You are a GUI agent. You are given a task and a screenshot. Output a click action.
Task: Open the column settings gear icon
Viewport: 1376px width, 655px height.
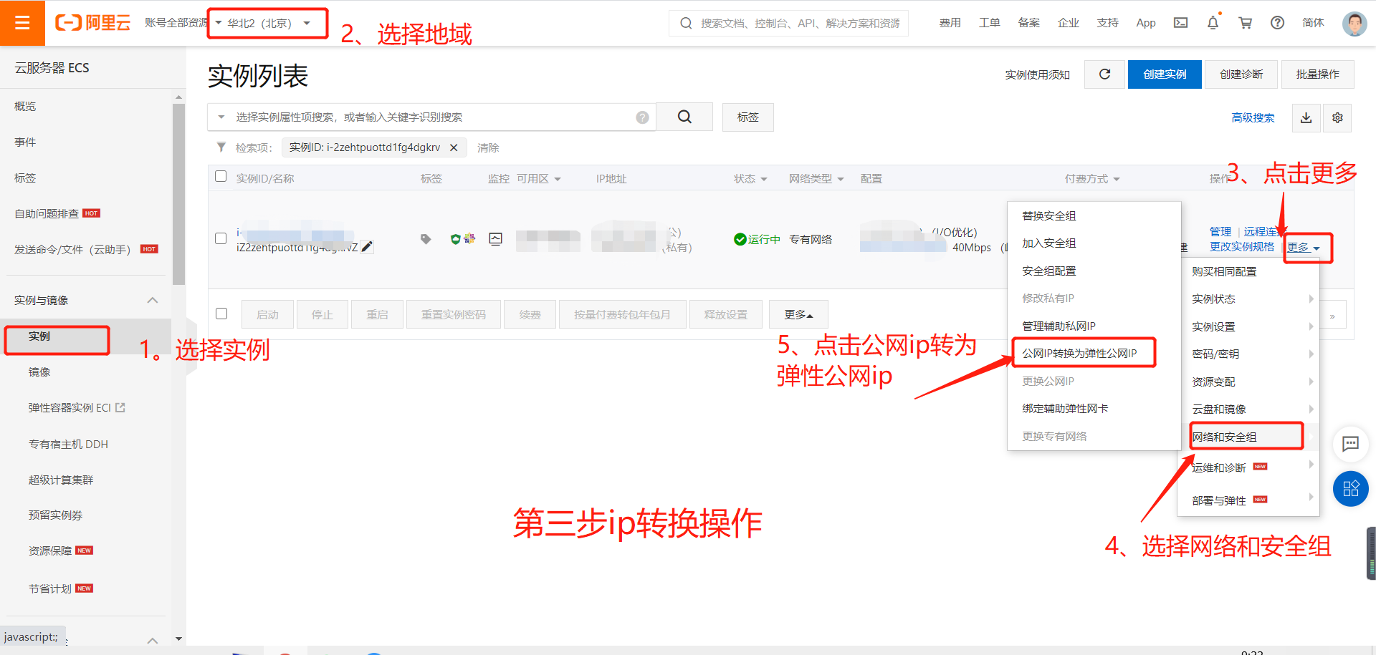[1337, 117]
